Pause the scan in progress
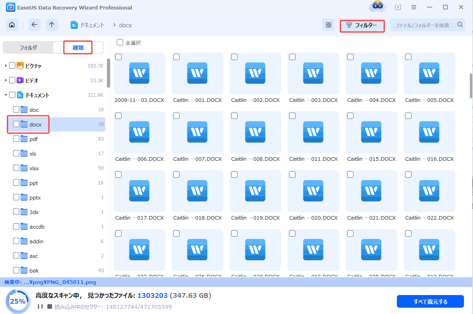The width and height of the screenshot is (473, 314). click(40, 306)
